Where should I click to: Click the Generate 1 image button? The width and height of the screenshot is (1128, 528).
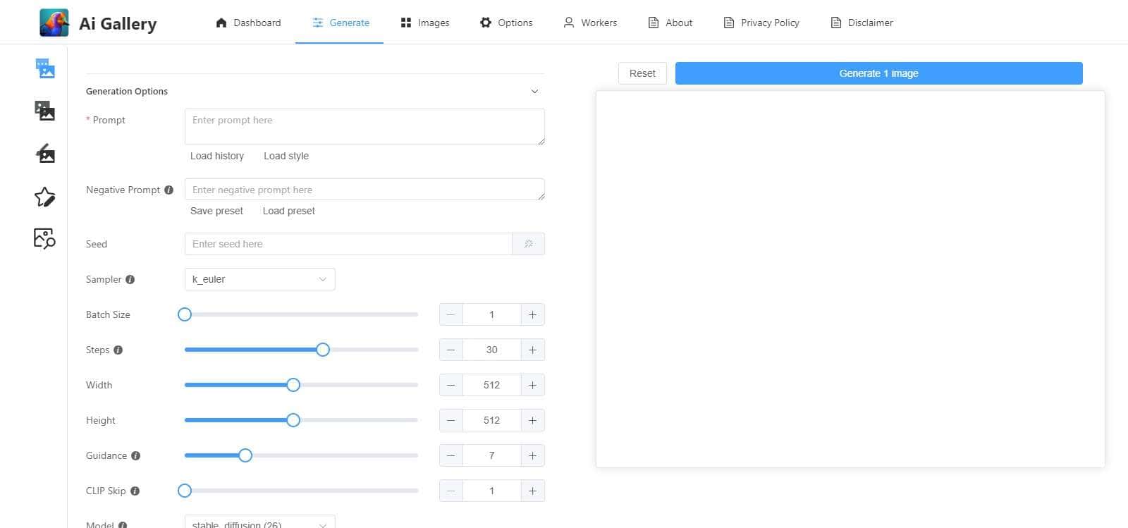coord(878,73)
